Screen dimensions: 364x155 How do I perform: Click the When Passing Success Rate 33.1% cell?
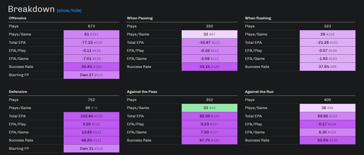tap(209, 67)
